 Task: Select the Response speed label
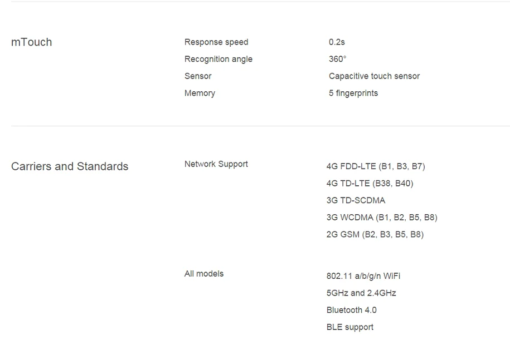[216, 42]
